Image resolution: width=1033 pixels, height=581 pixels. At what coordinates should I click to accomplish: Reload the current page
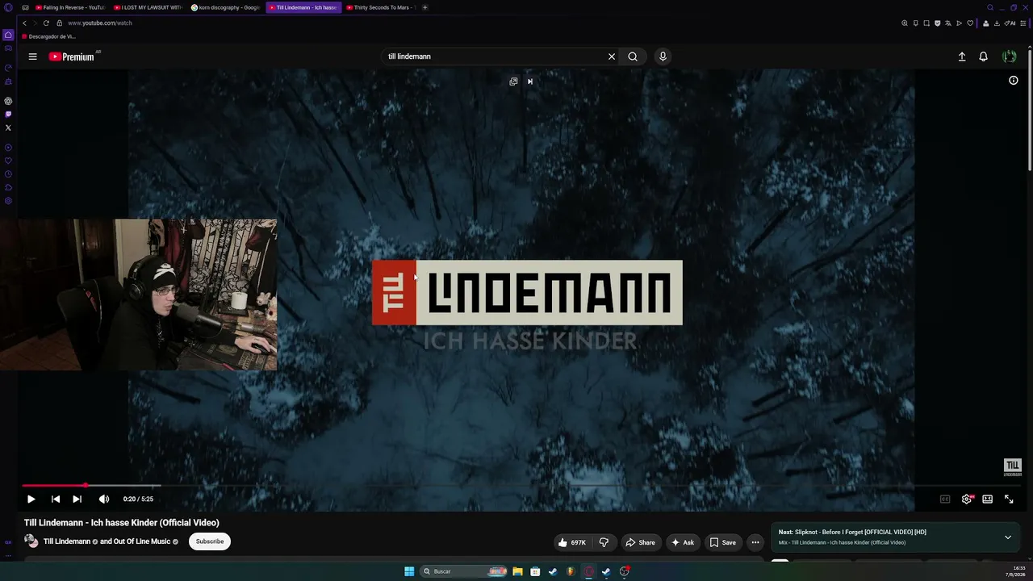pyautogui.click(x=46, y=23)
